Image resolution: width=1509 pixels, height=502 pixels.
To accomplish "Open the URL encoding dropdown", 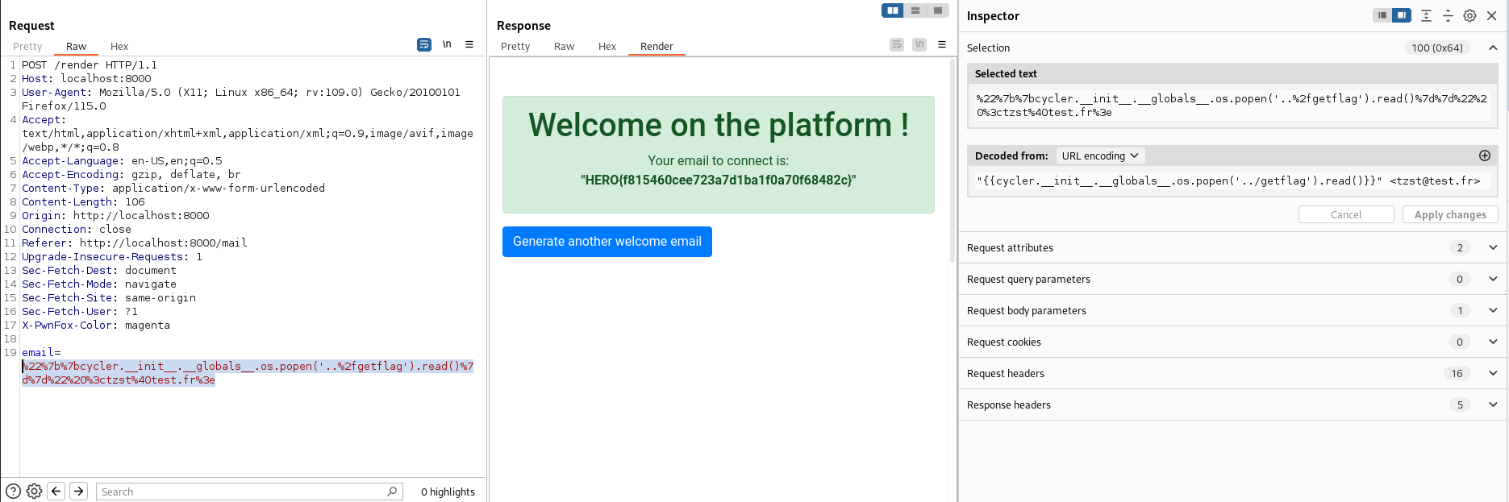I will click(x=1100, y=156).
